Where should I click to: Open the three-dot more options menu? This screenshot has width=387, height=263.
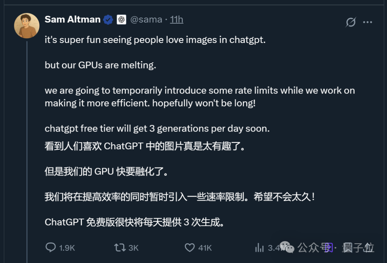(368, 22)
